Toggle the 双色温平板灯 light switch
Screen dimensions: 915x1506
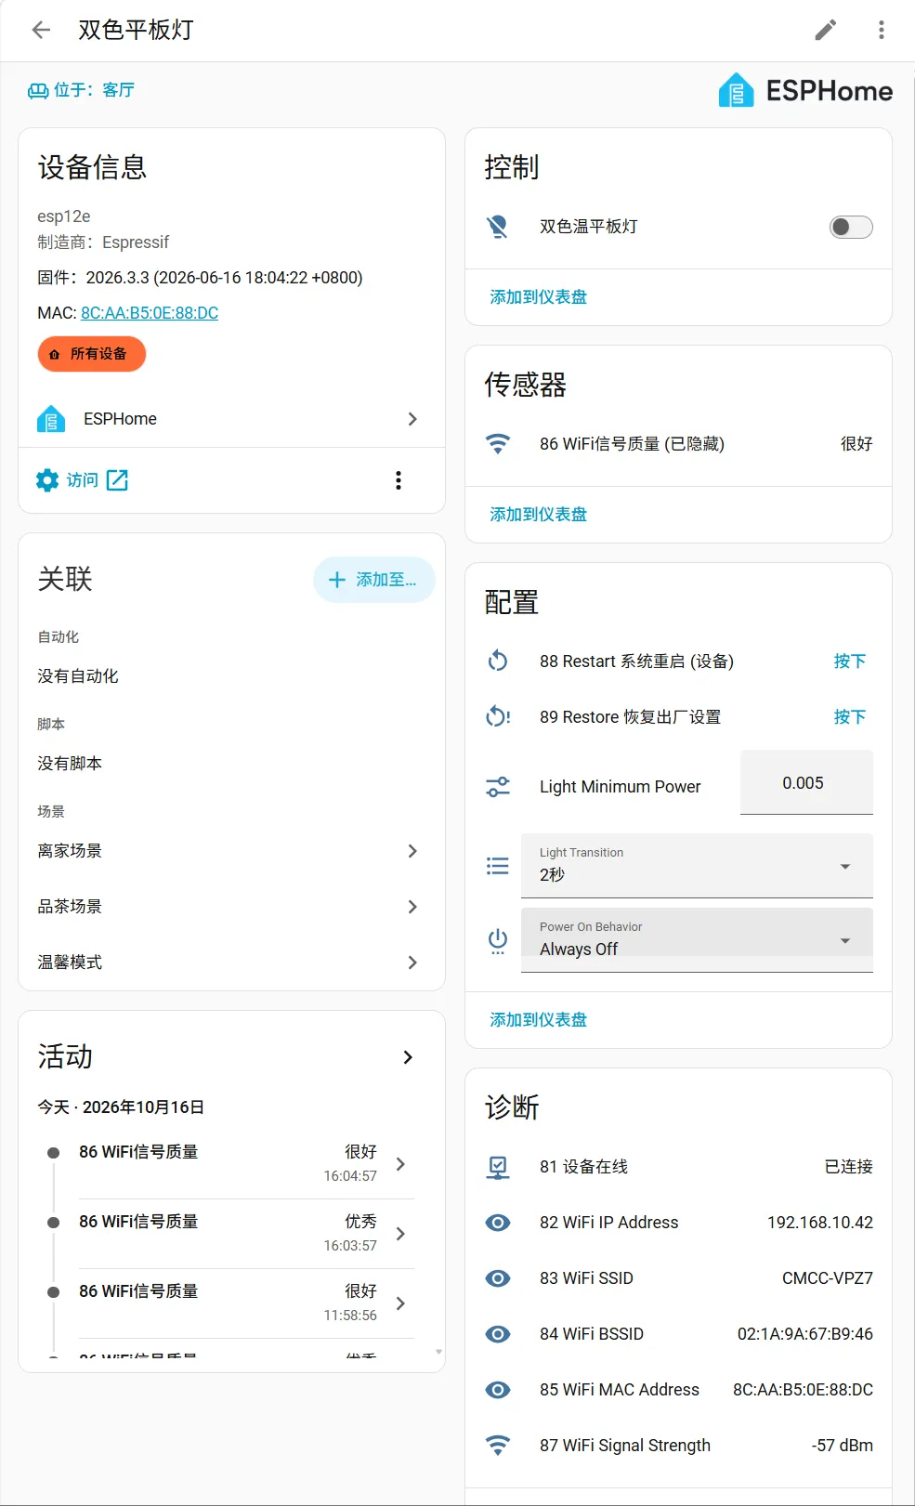pos(851,227)
